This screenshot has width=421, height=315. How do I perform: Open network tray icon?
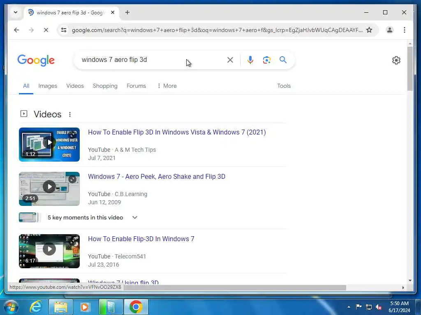tap(369, 307)
